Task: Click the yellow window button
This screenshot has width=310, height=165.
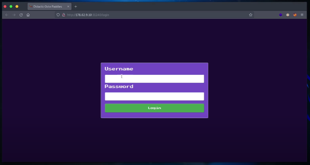Action: (x=17, y=7)
